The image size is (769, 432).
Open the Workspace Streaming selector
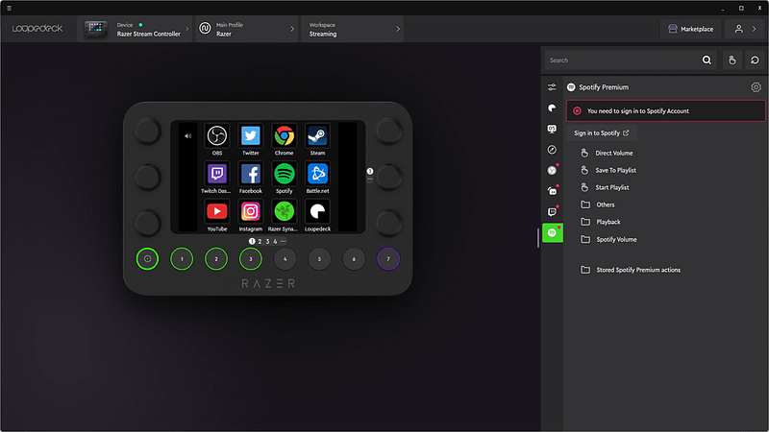coord(352,29)
